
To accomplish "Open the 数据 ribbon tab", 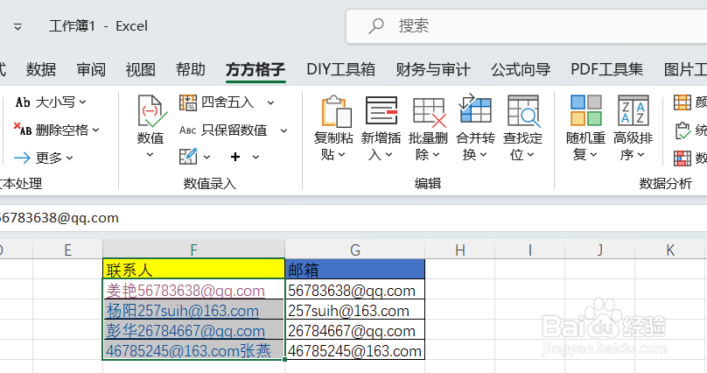I will point(40,69).
